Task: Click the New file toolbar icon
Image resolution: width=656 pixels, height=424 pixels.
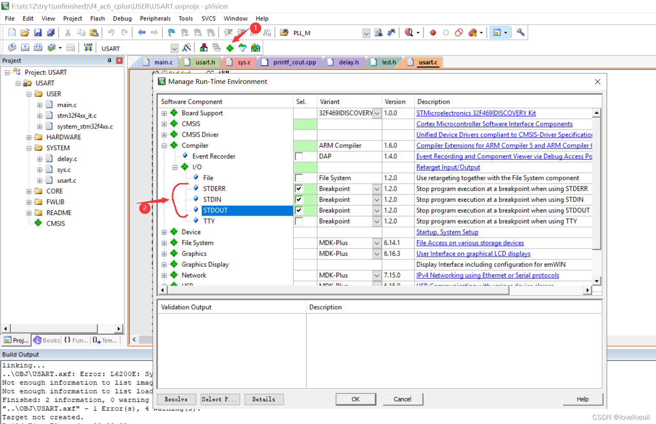Action: [12, 32]
